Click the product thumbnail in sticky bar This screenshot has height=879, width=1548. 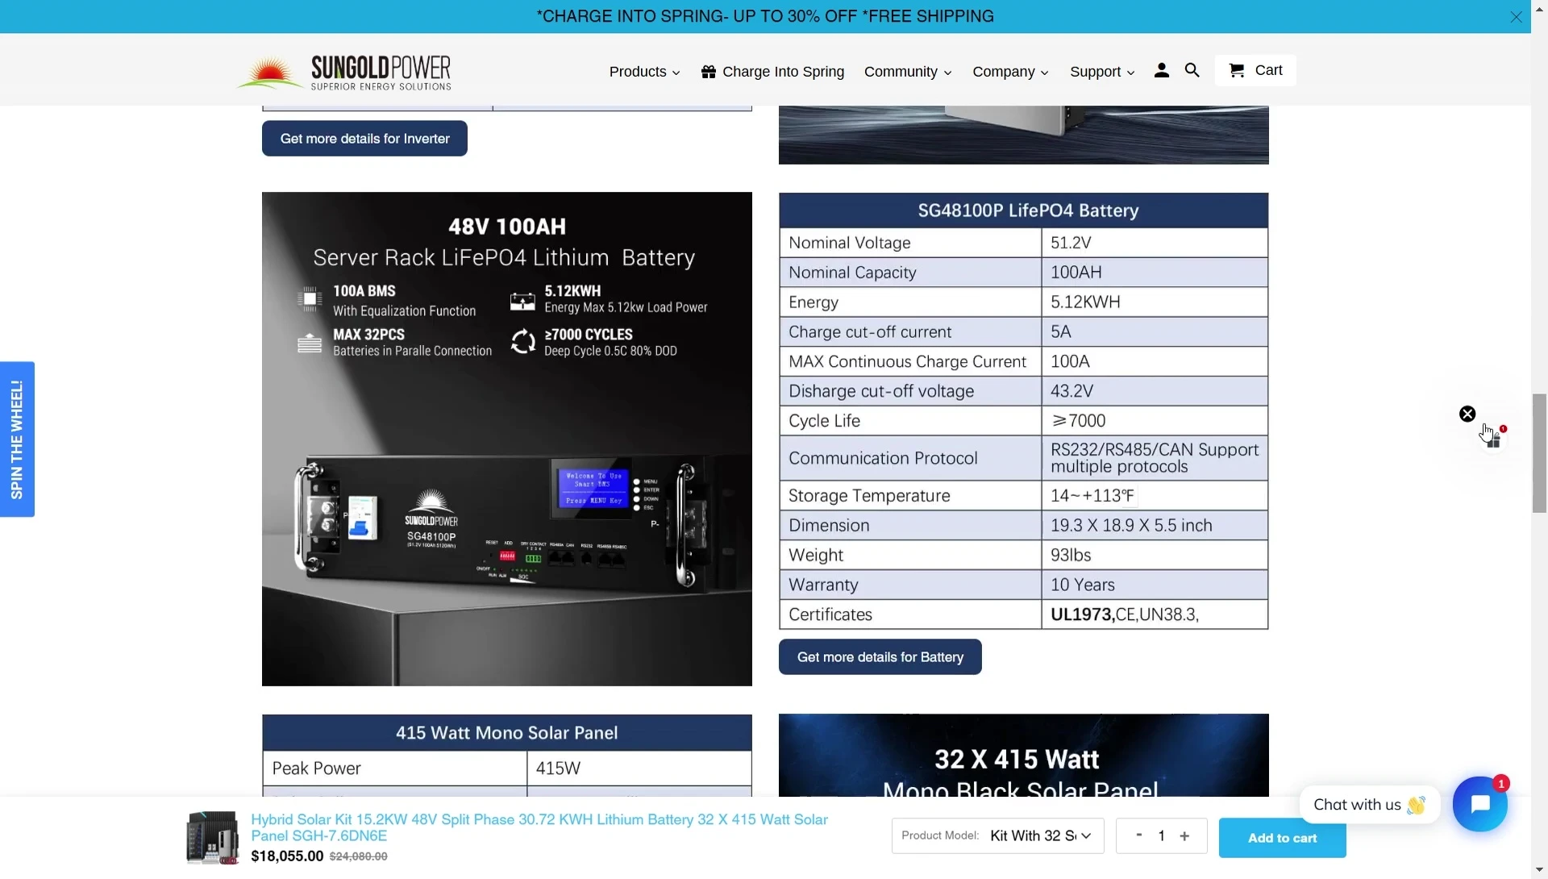tap(212, 838)
